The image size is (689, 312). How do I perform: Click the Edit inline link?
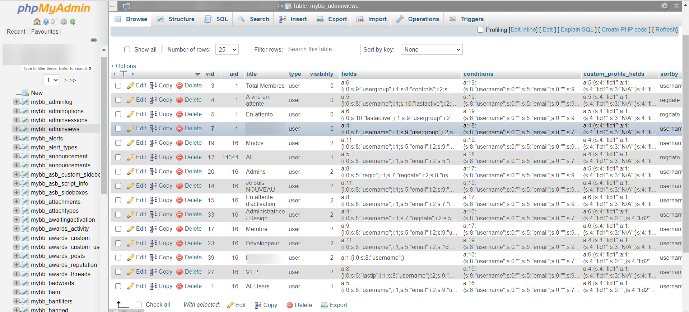523,30
